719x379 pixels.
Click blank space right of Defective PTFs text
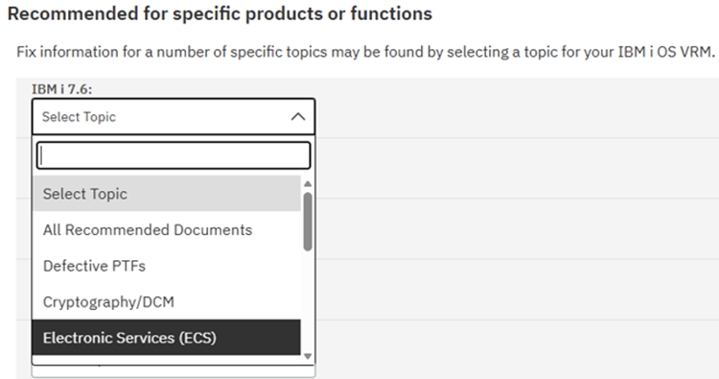[x=222, y=266]
